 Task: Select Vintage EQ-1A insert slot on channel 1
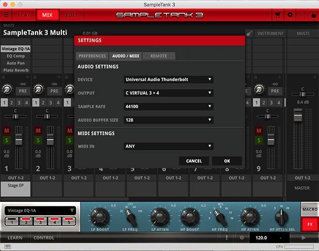click(x=16, y=49)
